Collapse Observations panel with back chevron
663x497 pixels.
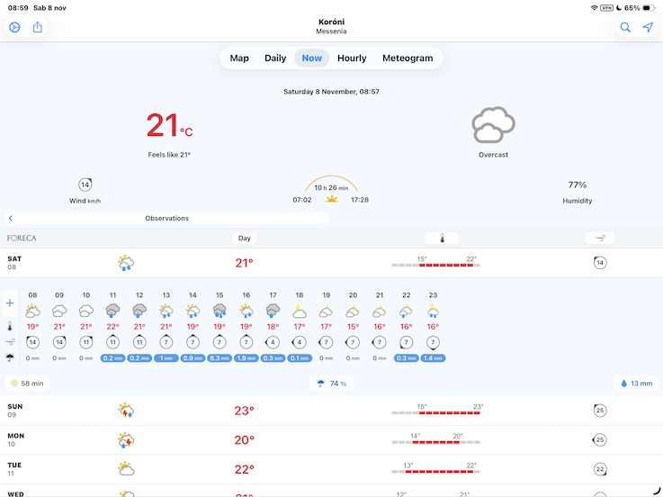[x=11, y=218]
